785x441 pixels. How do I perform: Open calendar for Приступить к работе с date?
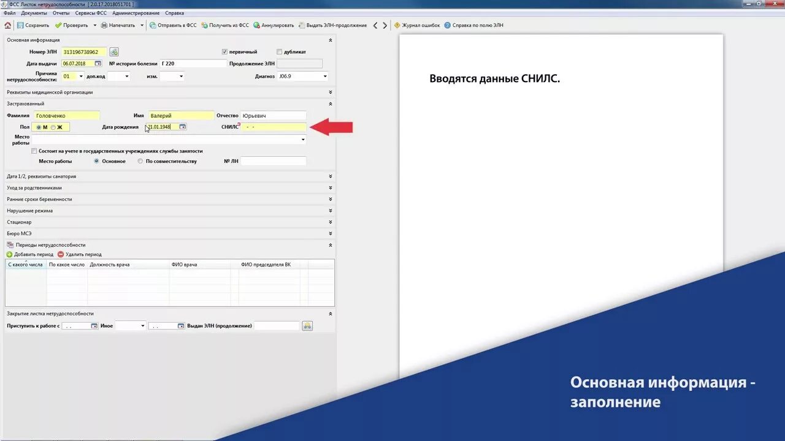pos(94,326)
